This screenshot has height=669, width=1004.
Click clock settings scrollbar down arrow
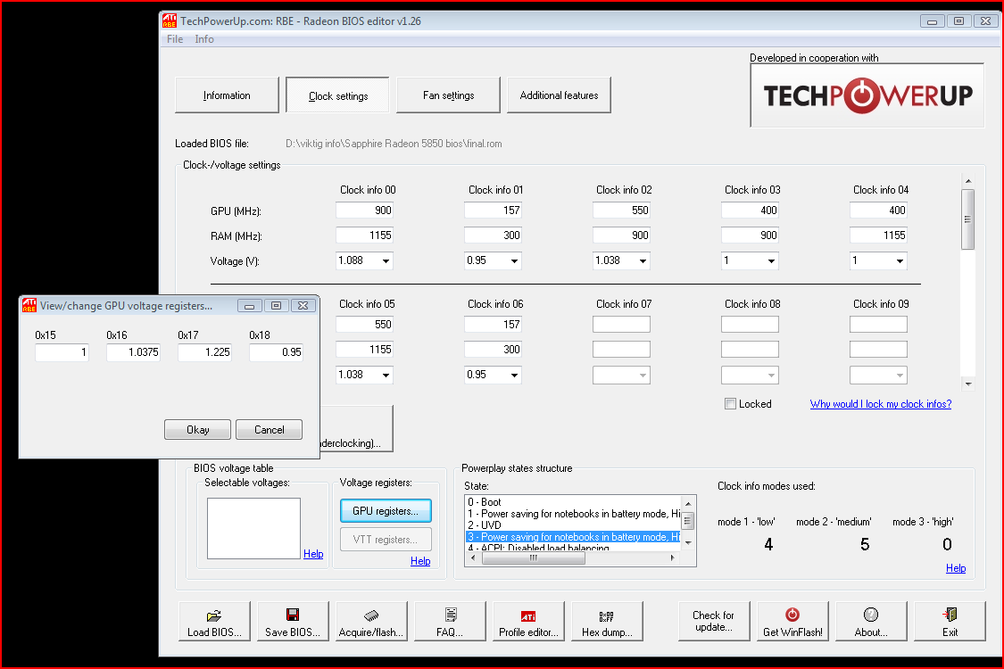[967, 384]
